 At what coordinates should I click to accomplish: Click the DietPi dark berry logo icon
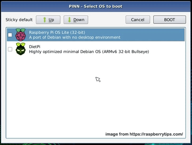point(21,49)
